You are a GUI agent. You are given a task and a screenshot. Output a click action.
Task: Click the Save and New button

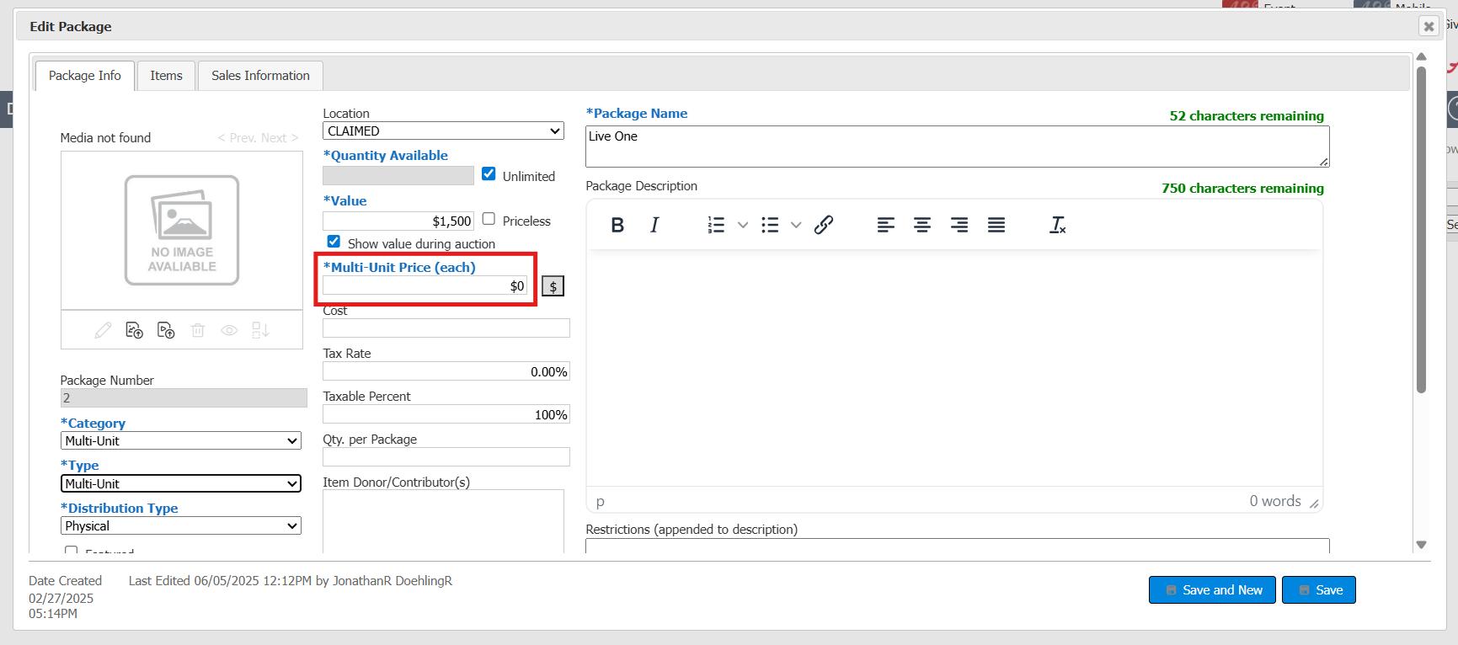pyautogui.click(x=1212, y=590)
